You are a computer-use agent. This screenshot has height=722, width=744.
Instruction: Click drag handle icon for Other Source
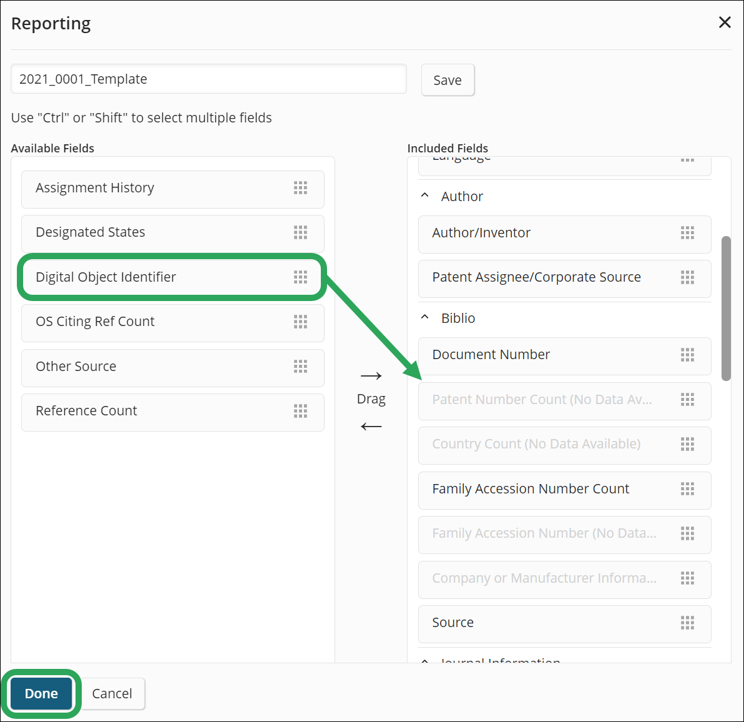coord(300,366)
